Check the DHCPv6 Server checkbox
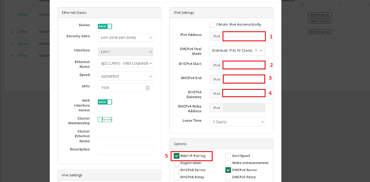 pos(177,170)
